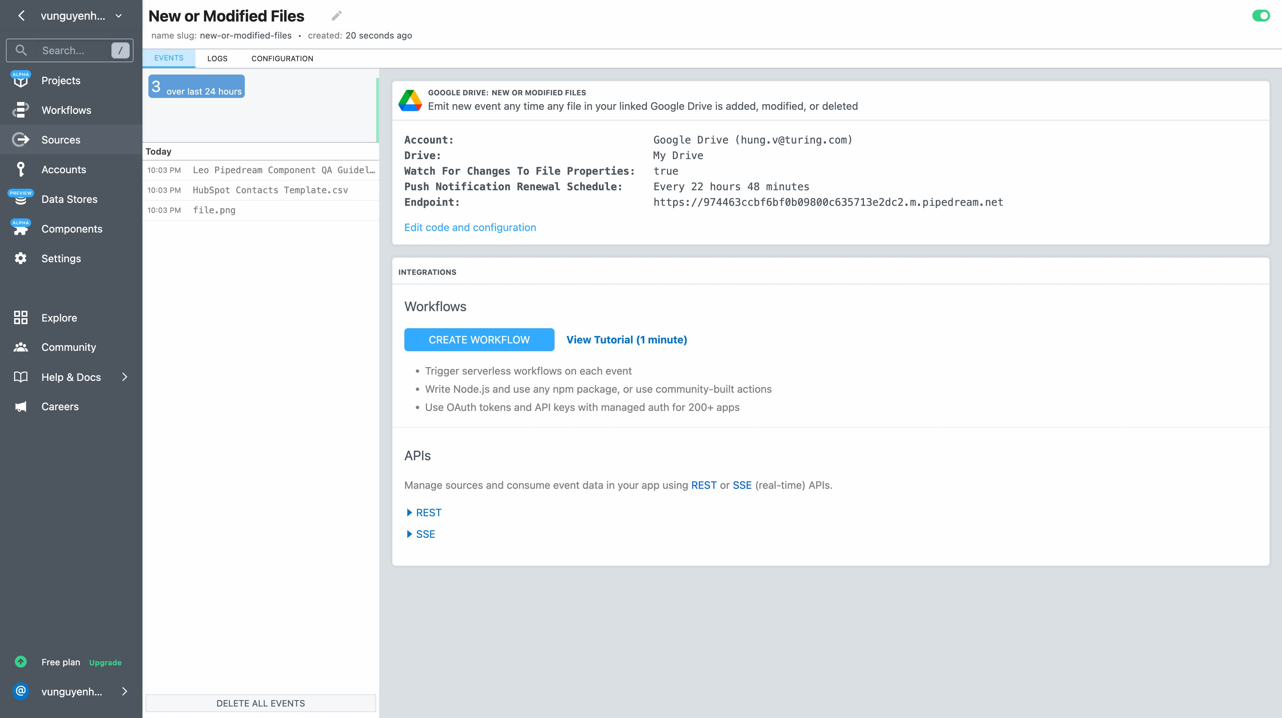This screenshot has width=1282, height=718.
Task: Open Explore via grid icon
Action: click(x=20, y=317)
